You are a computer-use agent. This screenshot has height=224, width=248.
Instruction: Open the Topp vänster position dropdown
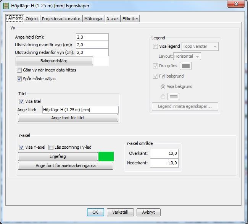tap(200, 46)
